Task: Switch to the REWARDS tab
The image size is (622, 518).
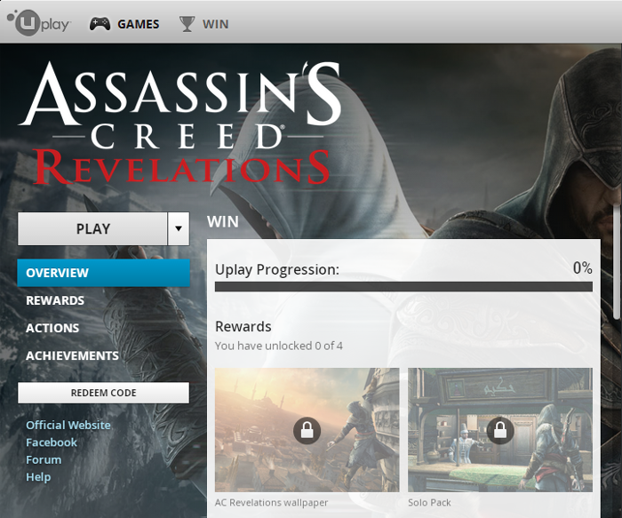Action: 55,300
